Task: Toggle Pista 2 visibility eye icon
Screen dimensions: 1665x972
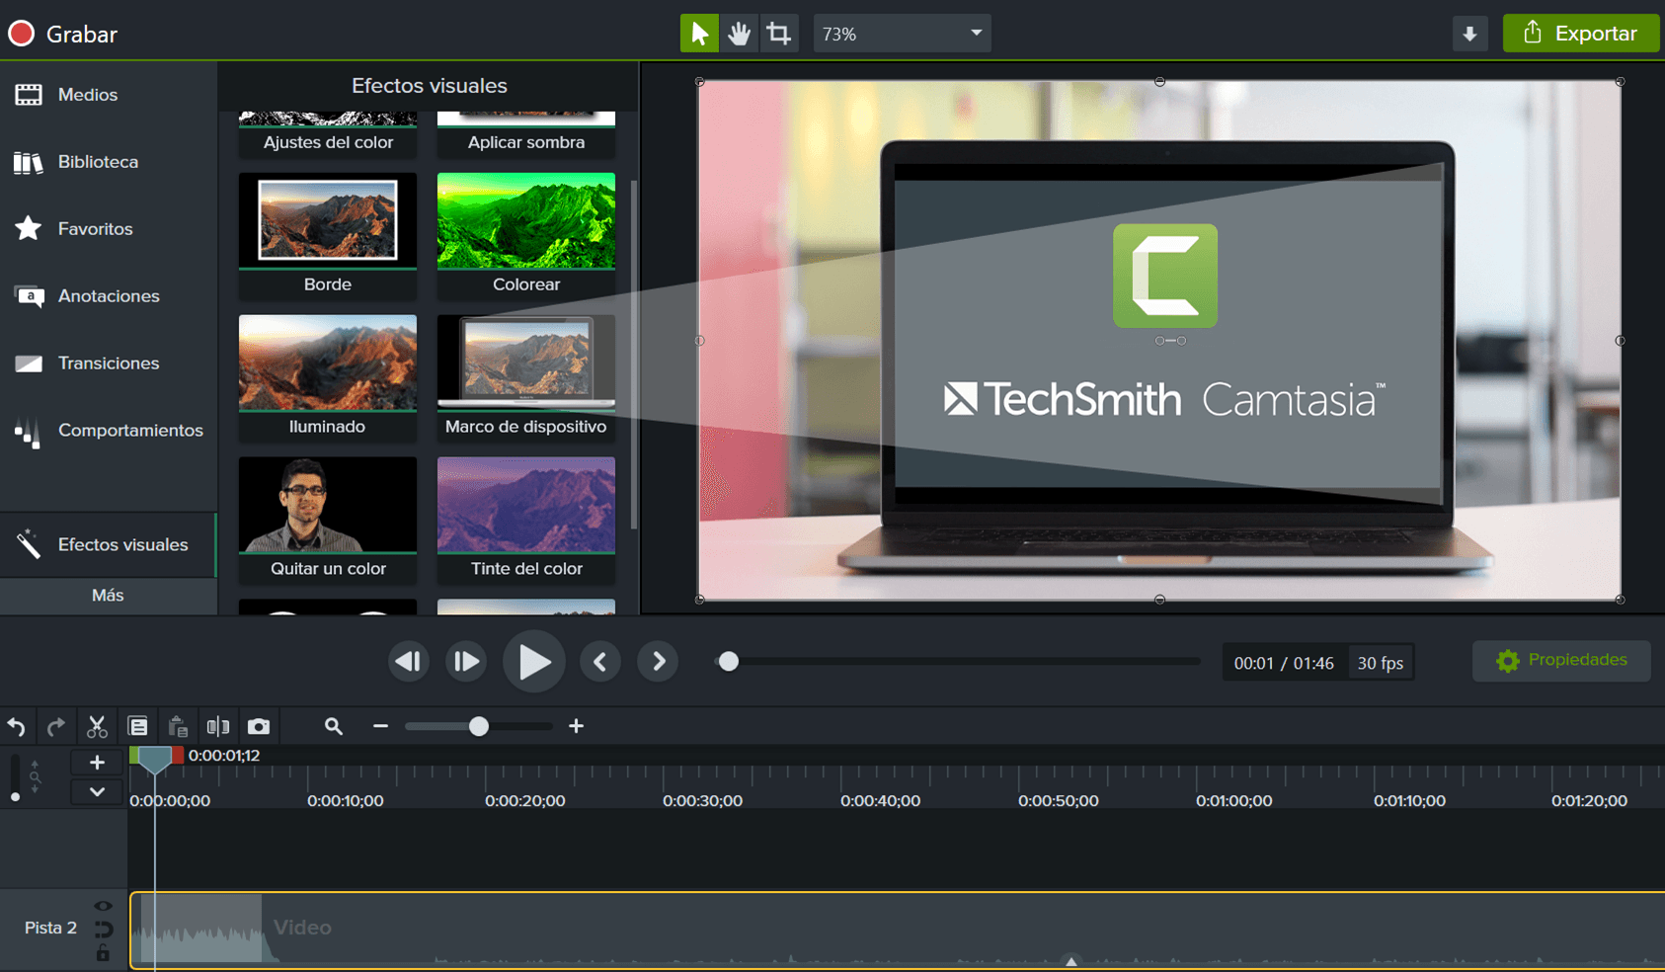Action: click(103, 906)
